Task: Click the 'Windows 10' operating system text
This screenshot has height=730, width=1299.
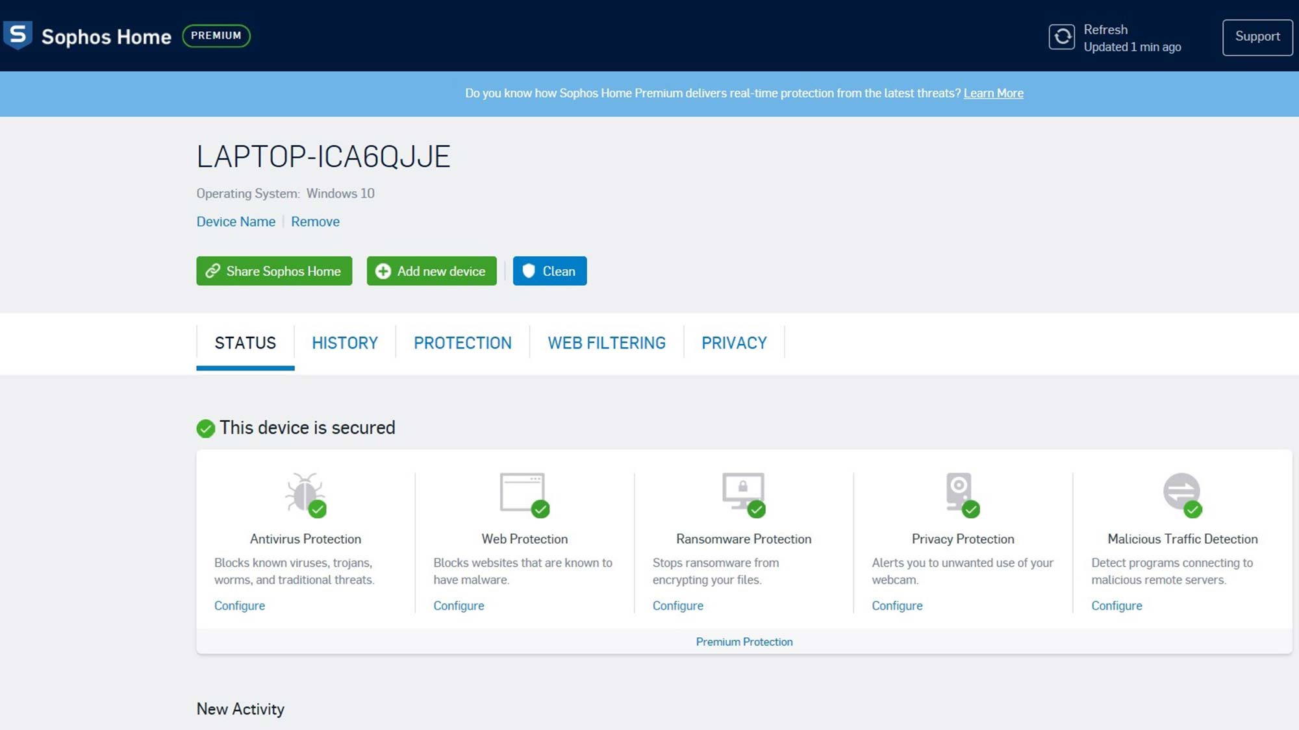Action: click(x=340, y=193)
